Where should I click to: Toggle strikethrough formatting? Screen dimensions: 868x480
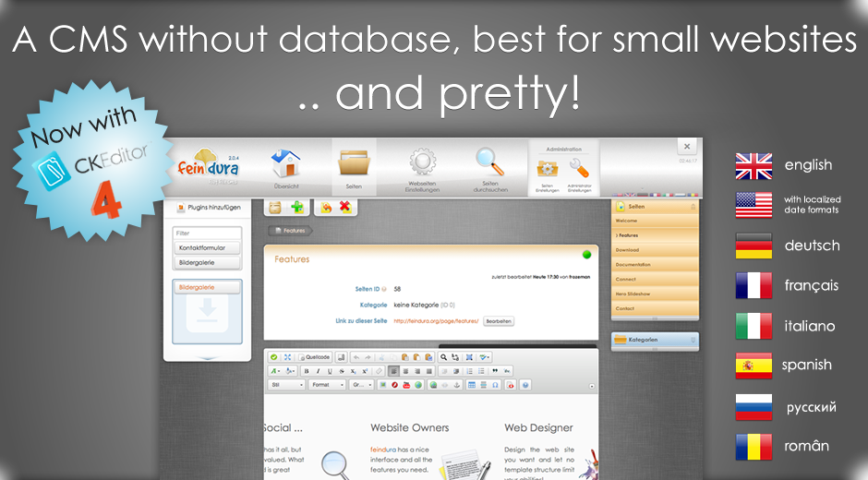[x=342, y=371]
